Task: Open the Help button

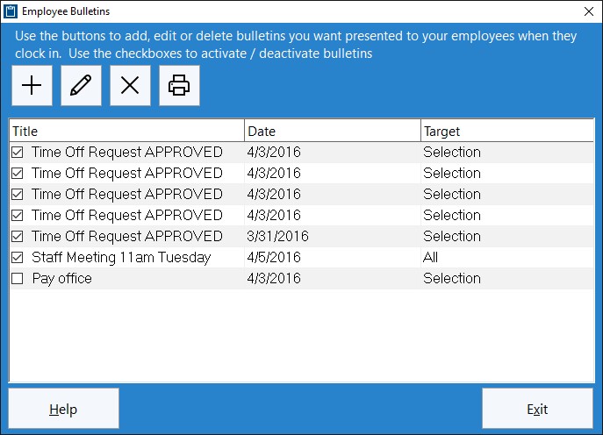Action: pyautogui.click(x=63, y=409)
